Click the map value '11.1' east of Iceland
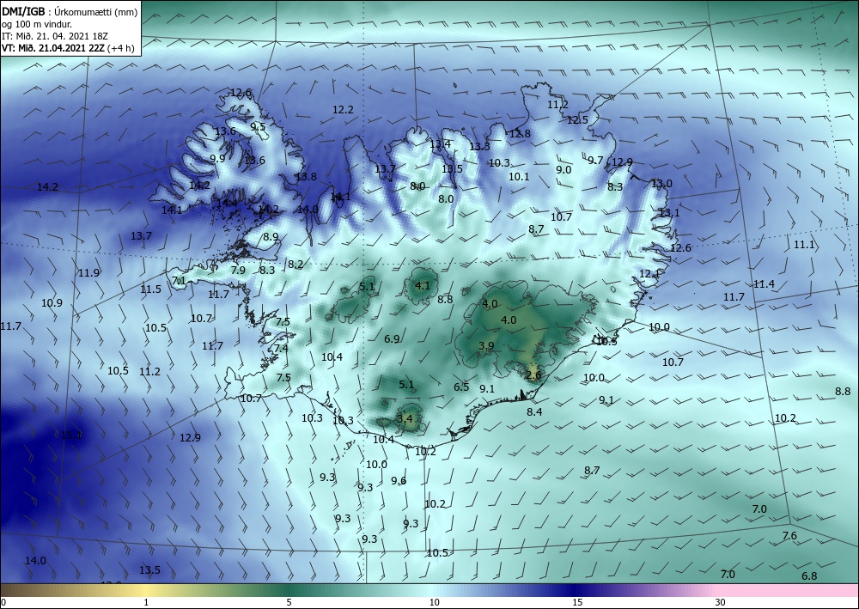Image resolution: width=859 pixels, height=609 pixels. [x=804, y=245]
